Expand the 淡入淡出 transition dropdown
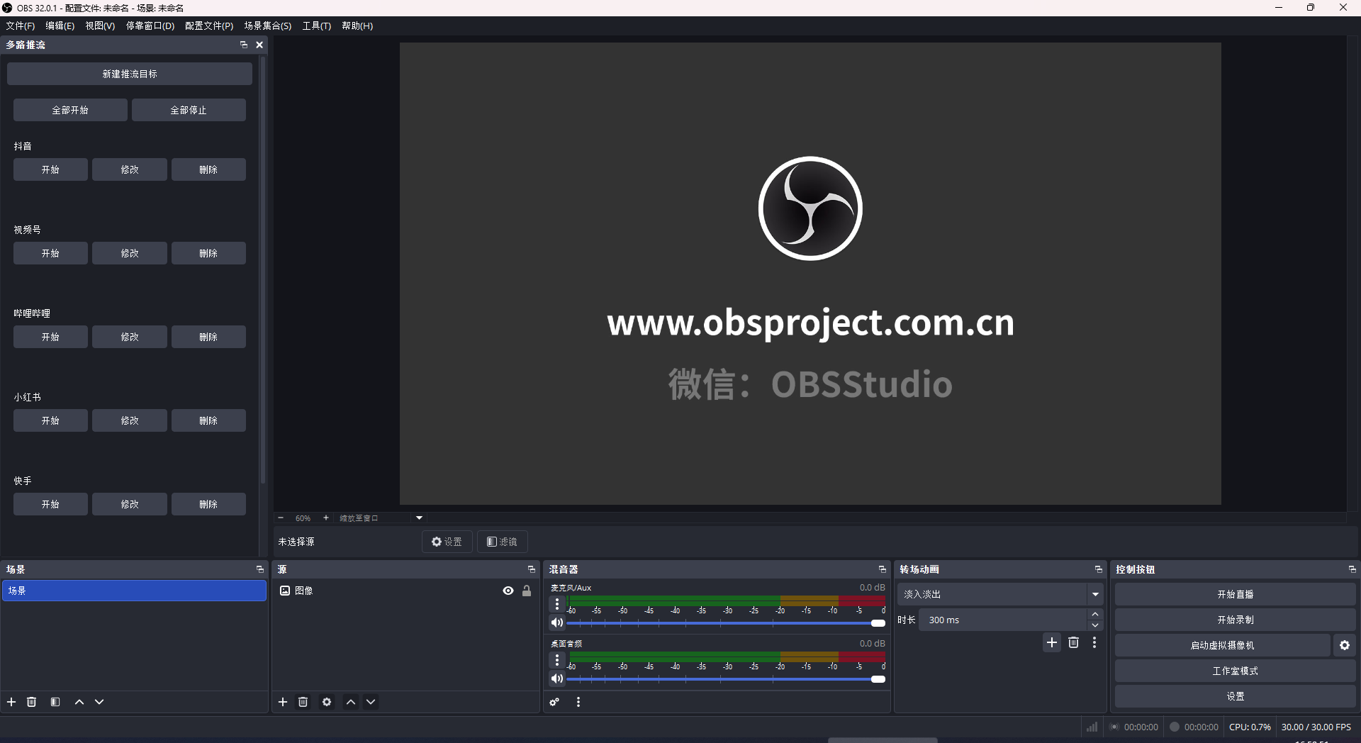 (1095, 594)
